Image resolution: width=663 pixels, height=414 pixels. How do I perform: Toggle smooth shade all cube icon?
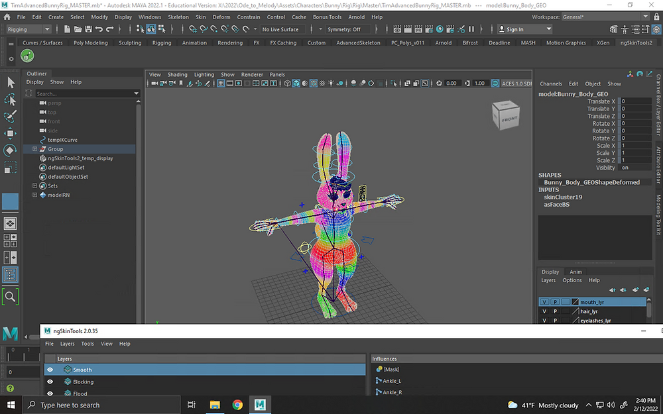296,83
